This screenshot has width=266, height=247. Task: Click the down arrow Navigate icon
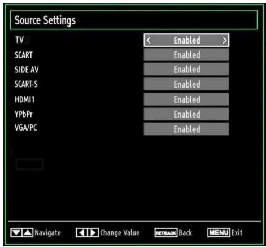pyautogui.click(x=16, y=232)
